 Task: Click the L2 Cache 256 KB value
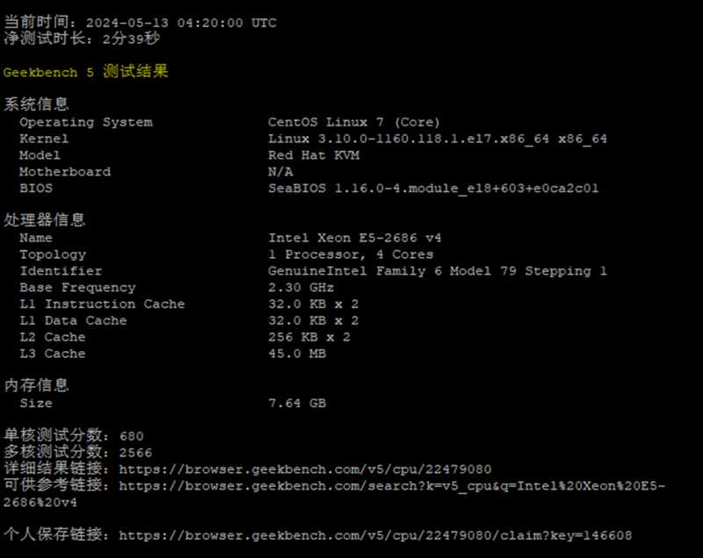click(x=309, y=337)
